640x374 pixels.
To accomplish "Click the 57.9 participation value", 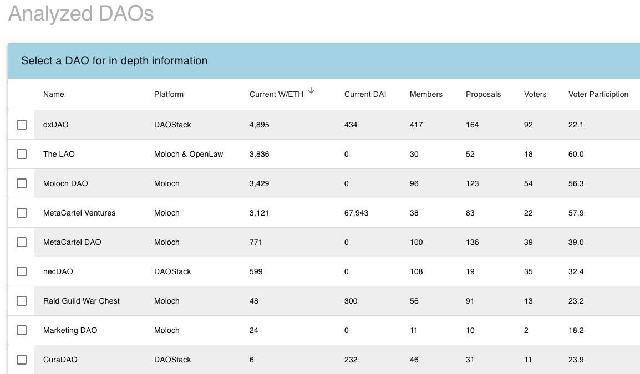I will point(576,213).
